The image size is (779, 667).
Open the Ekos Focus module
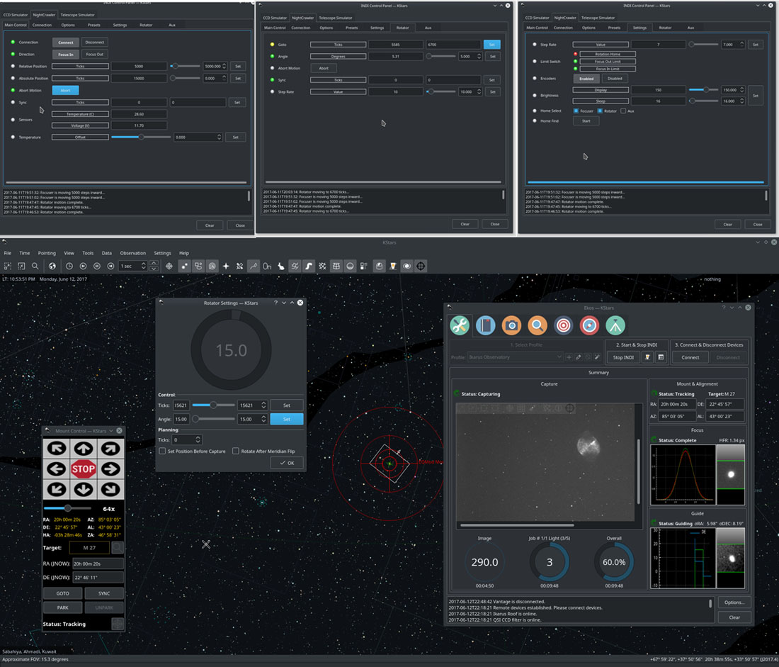[x=537, y=325]
